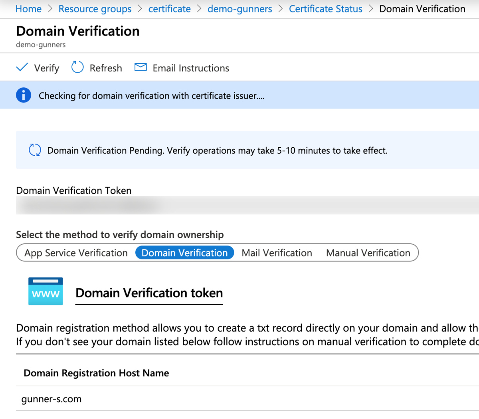Click the spinning refresh icon in the pending banner
Screen dimensions: 479x419
click(35, 150)
